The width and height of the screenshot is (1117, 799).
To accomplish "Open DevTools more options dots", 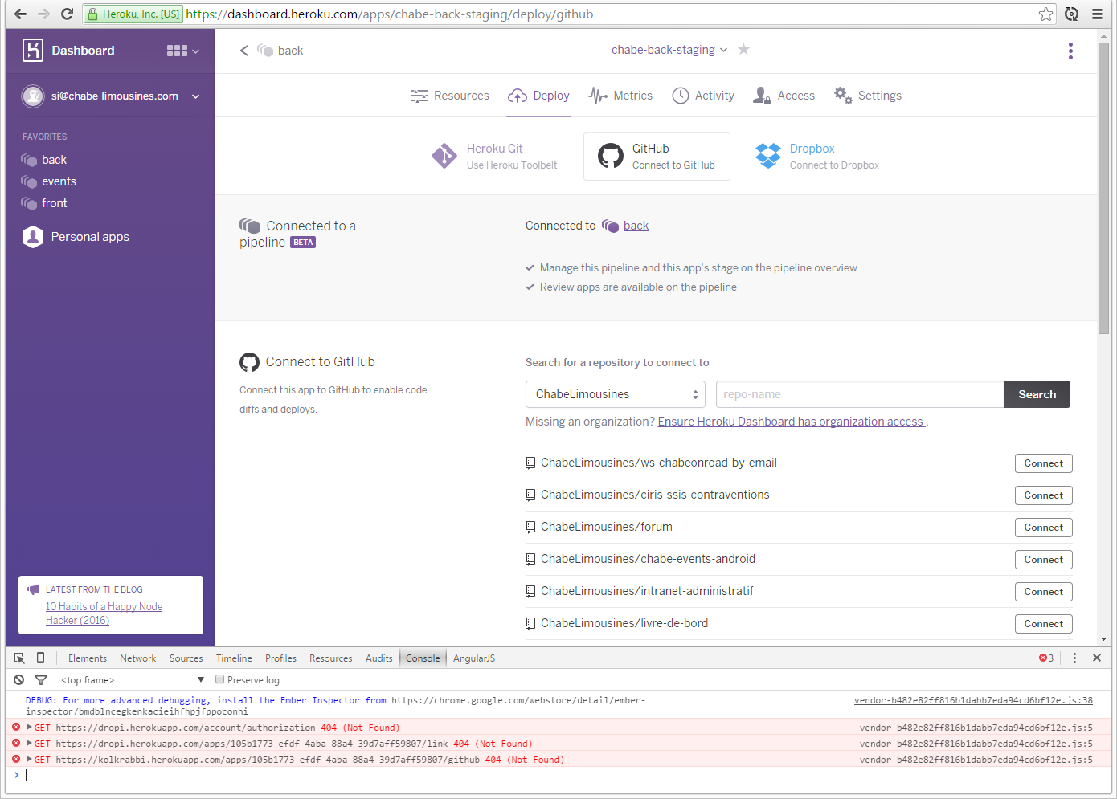I will tap(1074, 658).
